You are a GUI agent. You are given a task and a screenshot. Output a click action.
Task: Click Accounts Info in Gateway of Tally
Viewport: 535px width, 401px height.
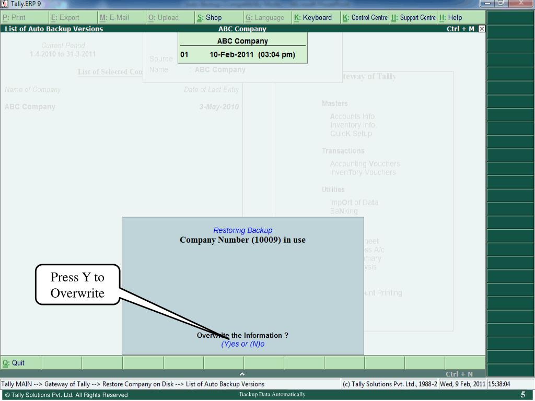[353, 116]
